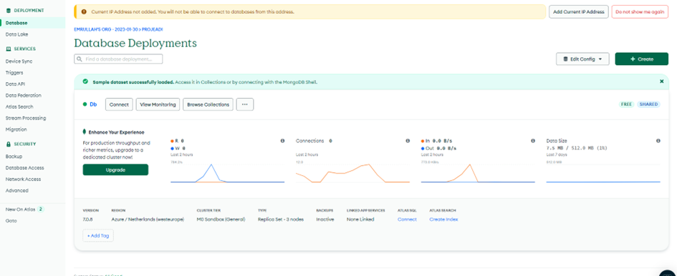Click the Upgrade button

(x=115, y=170)
